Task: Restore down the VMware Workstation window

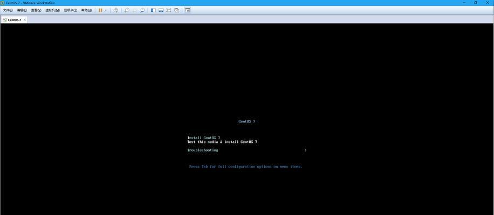Action: [x=476, y=3]
